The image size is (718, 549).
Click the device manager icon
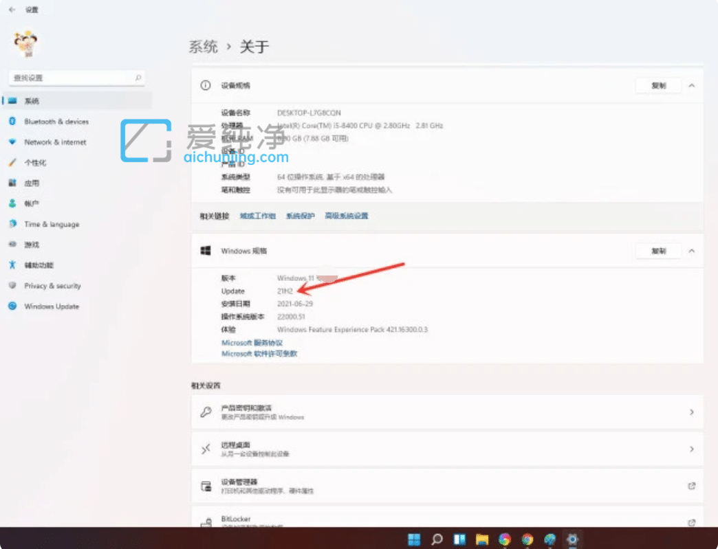tap(206, 486)
